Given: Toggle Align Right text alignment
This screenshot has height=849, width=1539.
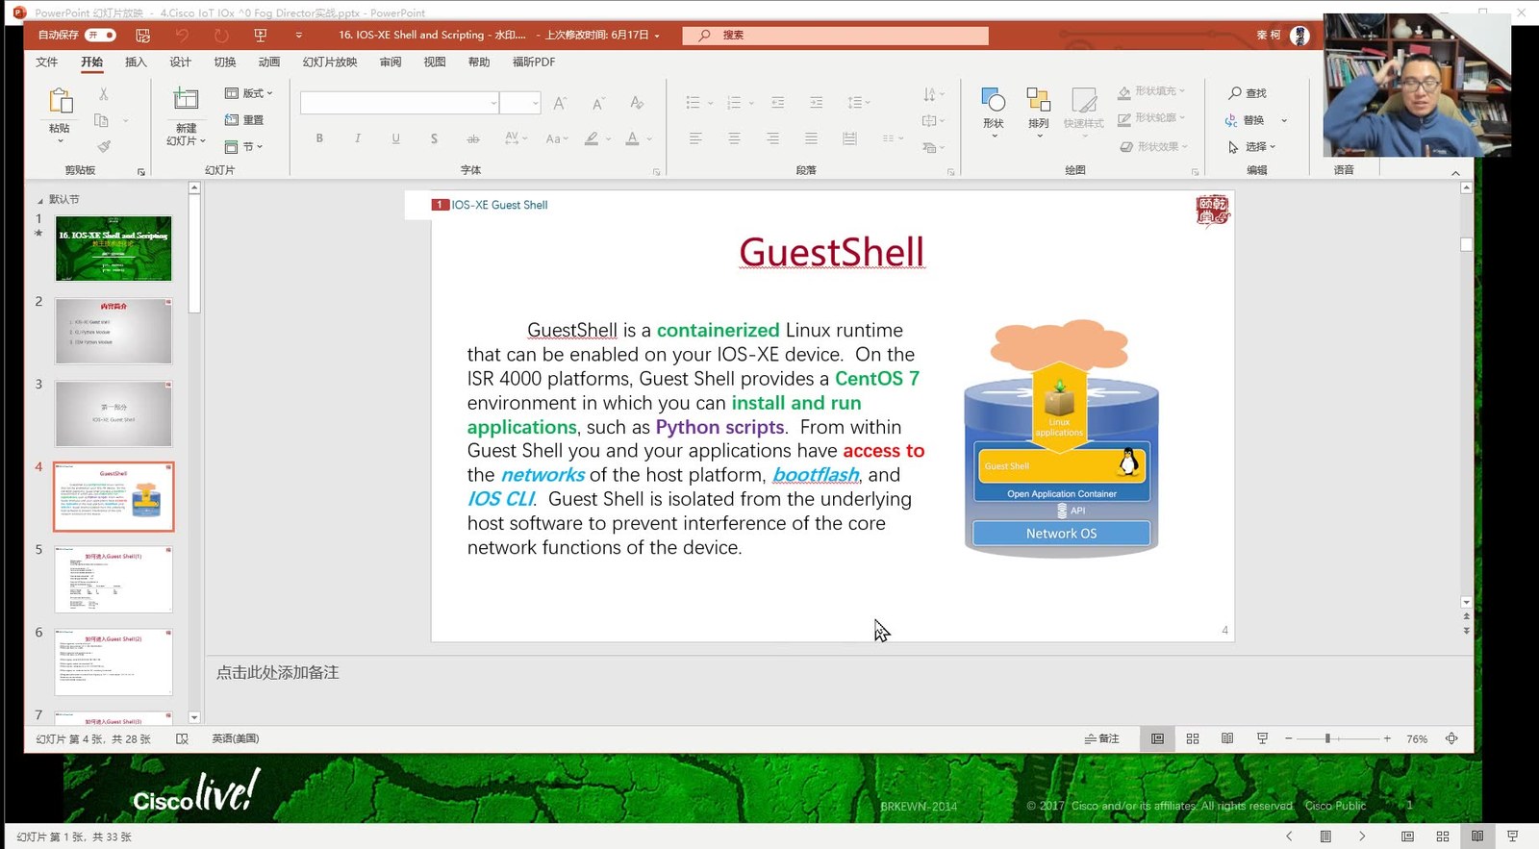Looking at the screenshot, I should point(772,138).
